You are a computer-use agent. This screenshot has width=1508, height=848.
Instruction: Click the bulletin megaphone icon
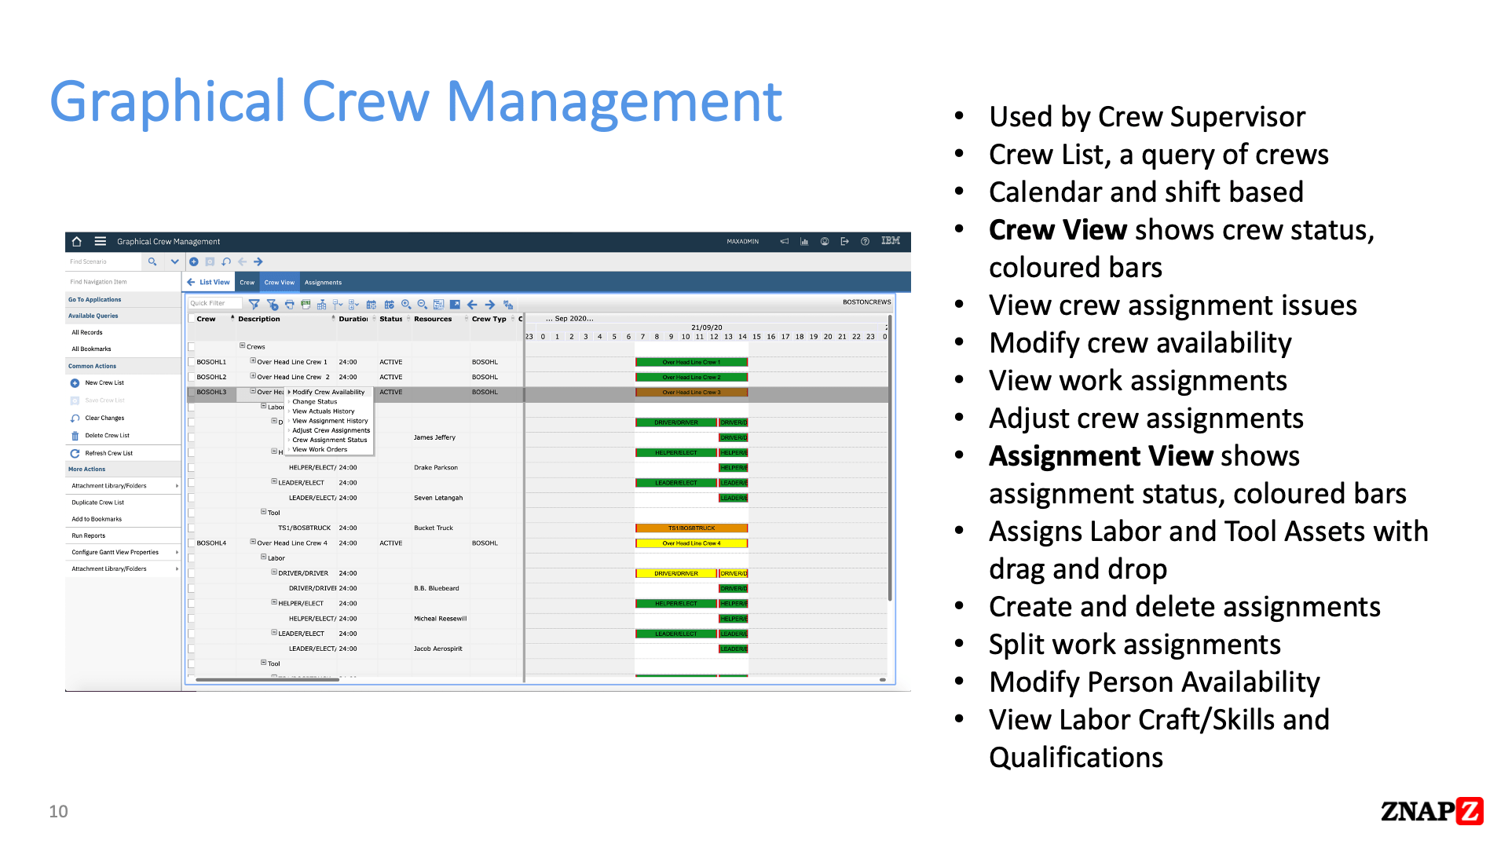[784, 242]
